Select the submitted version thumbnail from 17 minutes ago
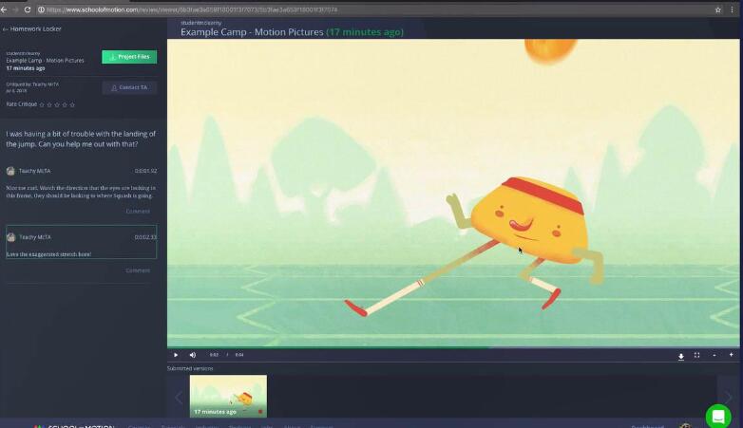The width and height of the screenshot is (743, 428). coord(228,396)
